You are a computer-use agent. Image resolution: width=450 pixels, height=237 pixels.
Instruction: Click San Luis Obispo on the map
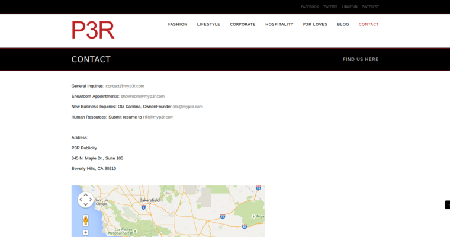click(101, 202)
